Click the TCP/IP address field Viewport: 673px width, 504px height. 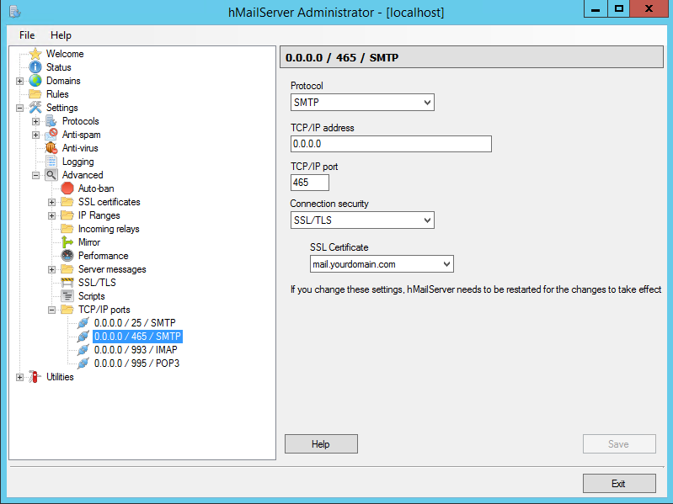(x=391, y=144)
